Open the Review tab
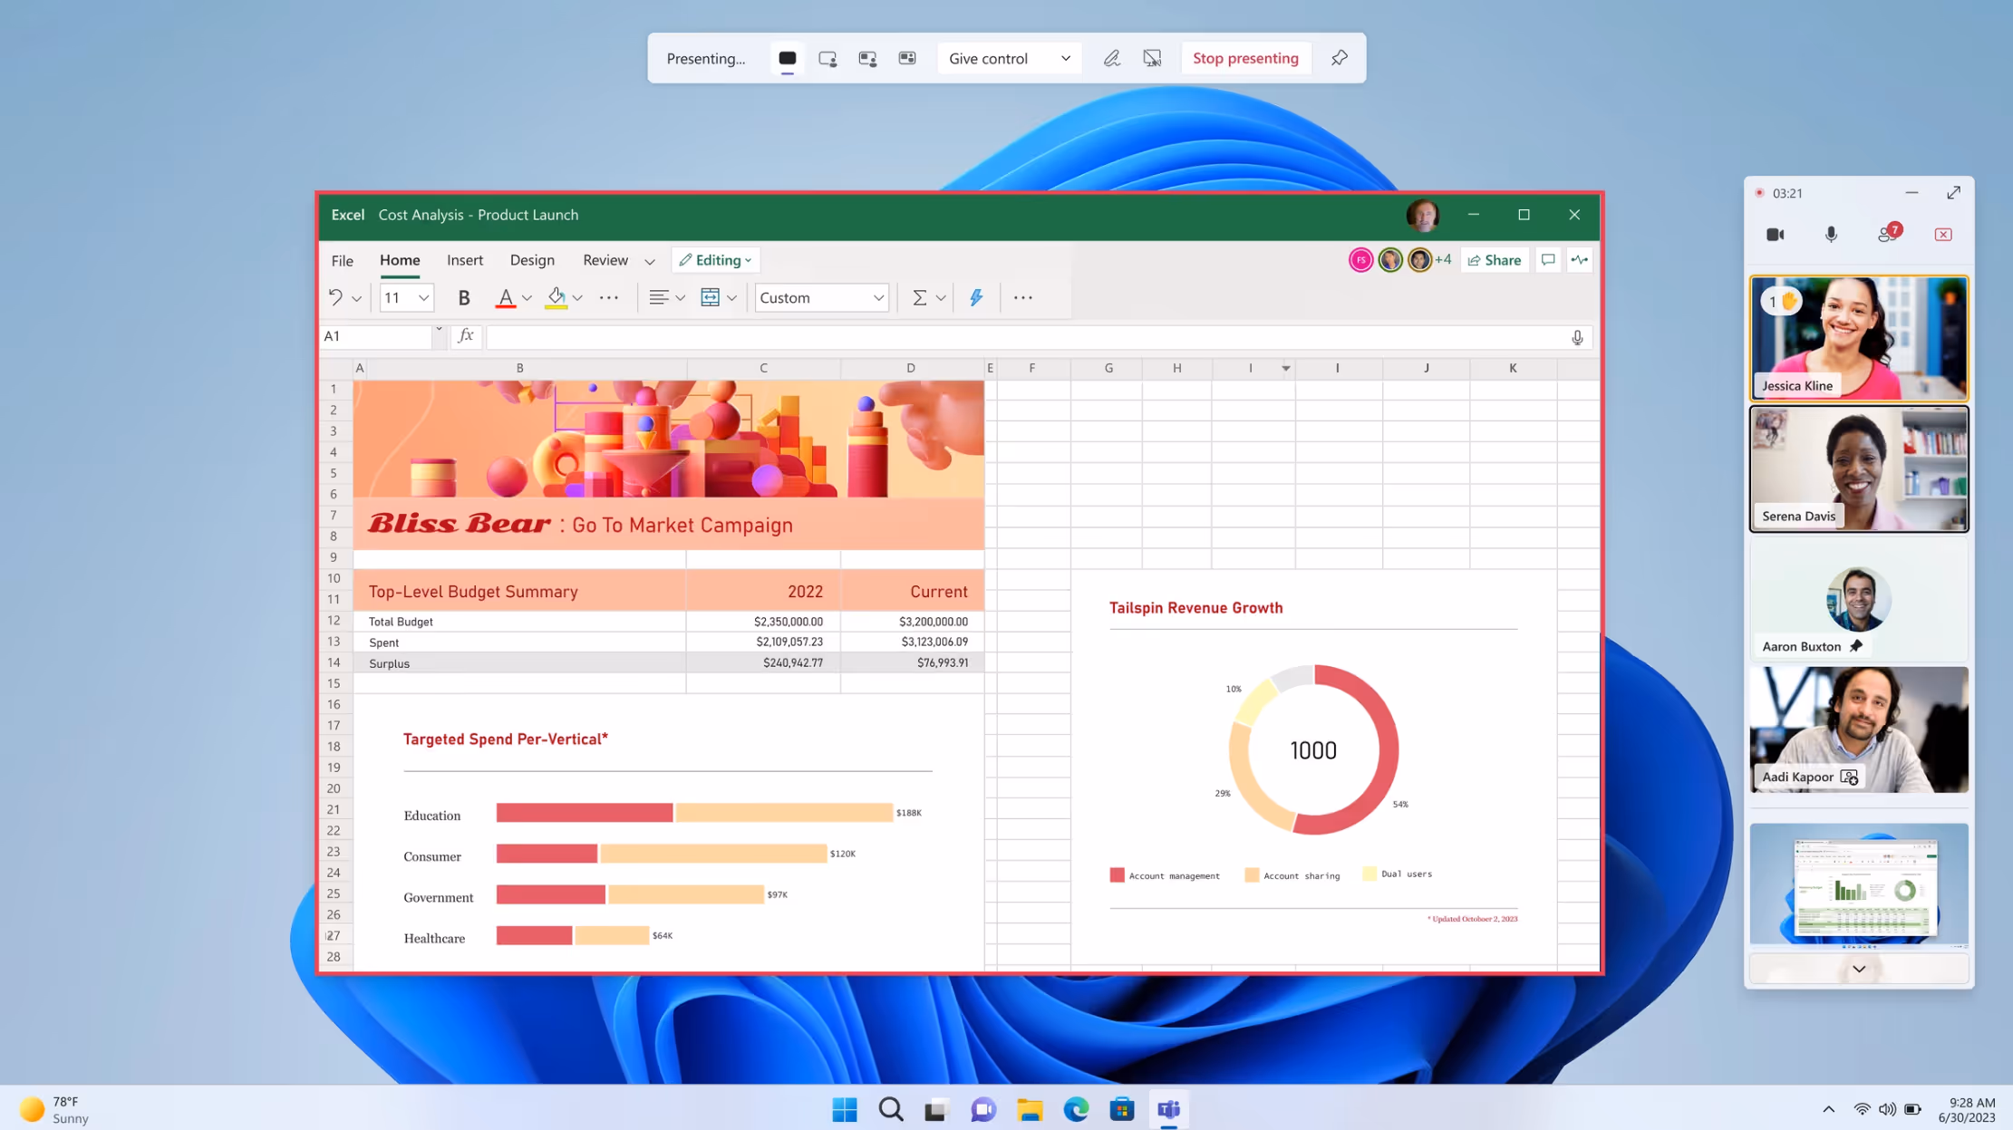The width and height of the screenshot is (2013, 1130). click(605, 260)
